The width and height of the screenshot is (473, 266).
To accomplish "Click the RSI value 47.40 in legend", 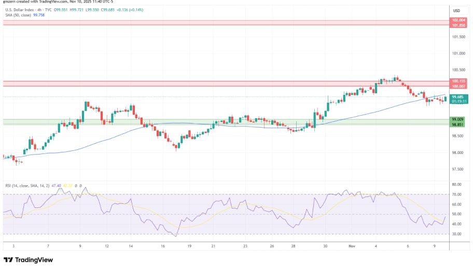I will [x=57, y=185].
